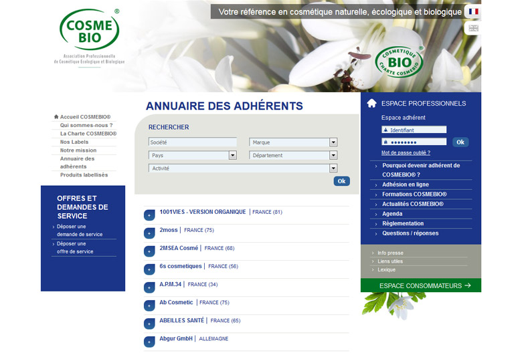The height and width of the screenshot is (353, 530).
Task: Open 6s cosmetiques company name
Action: (181, 266)
